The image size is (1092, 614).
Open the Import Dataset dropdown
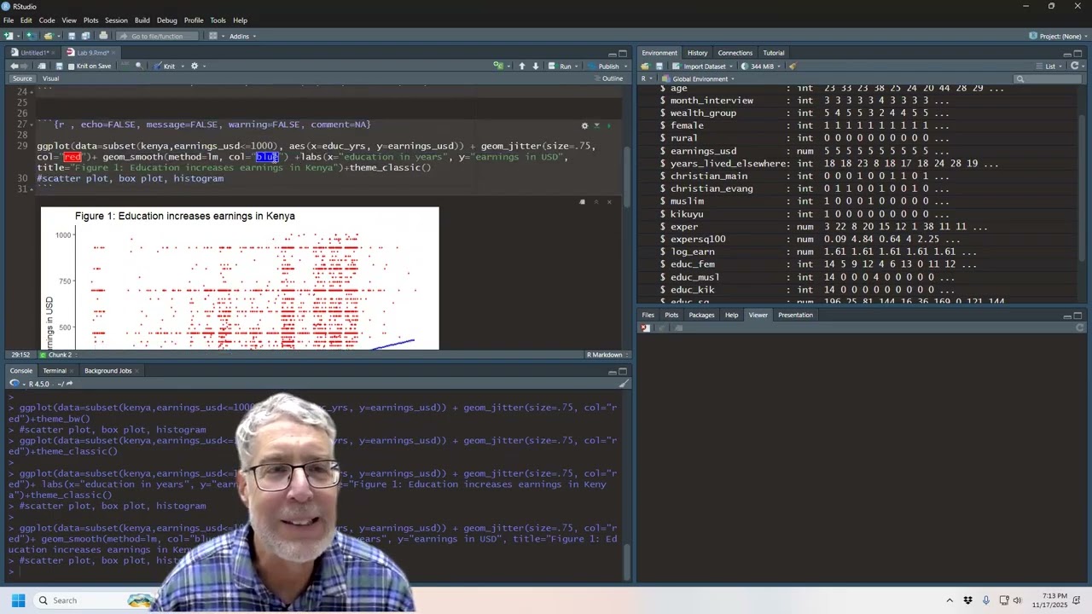(704, 66)
